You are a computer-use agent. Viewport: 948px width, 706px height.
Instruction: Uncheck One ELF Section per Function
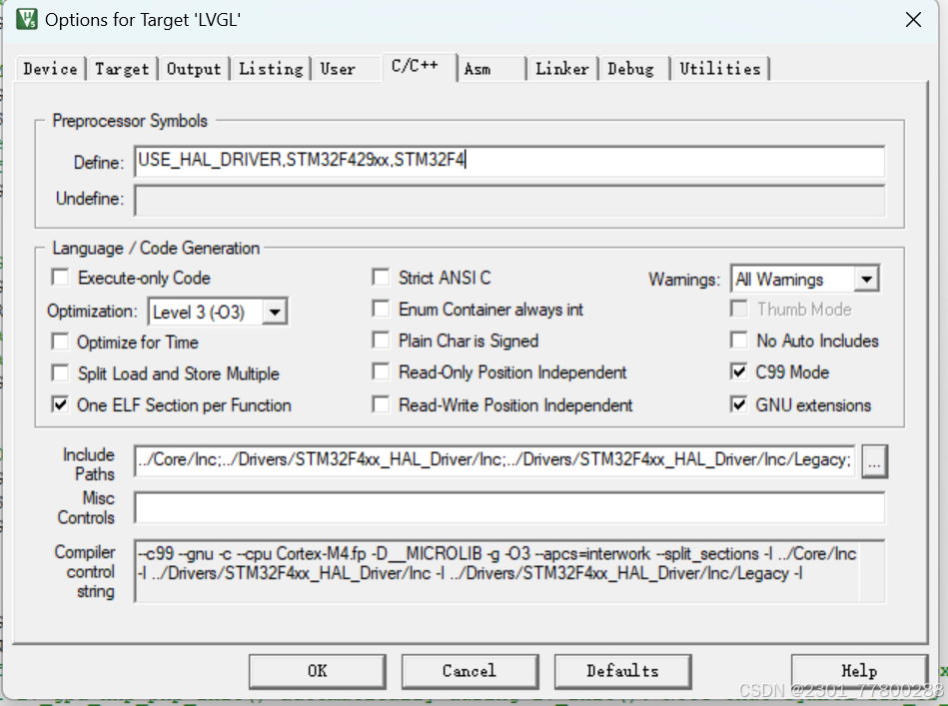pos(60,404)
